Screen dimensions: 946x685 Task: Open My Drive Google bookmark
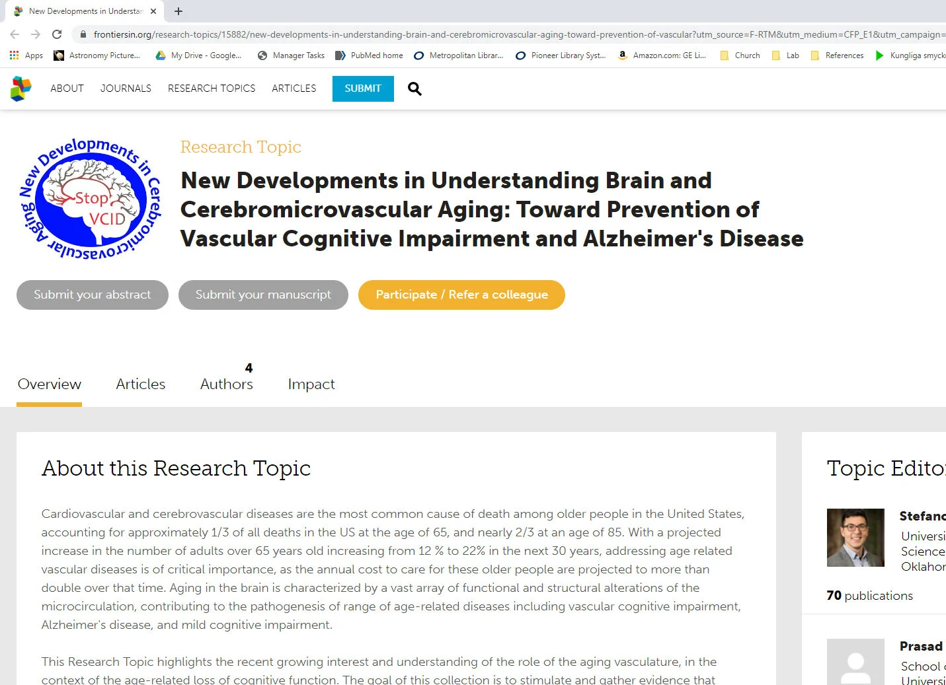pyautogui.click(x=198, y=55)
